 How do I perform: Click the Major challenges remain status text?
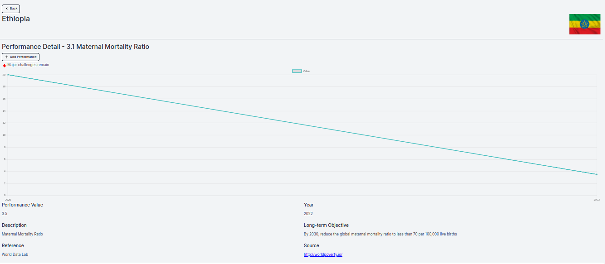coord(28,65)
